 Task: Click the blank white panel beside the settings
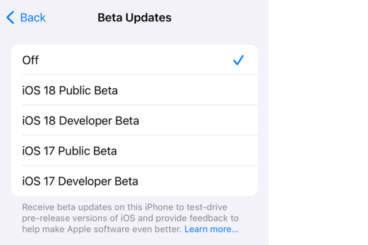[318, 123]
